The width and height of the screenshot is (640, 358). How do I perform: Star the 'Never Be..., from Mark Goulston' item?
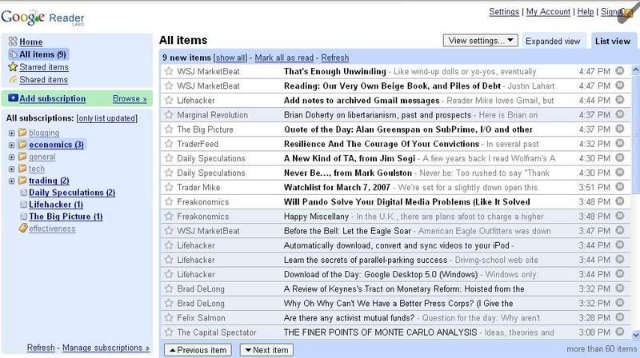coord(169,173)
